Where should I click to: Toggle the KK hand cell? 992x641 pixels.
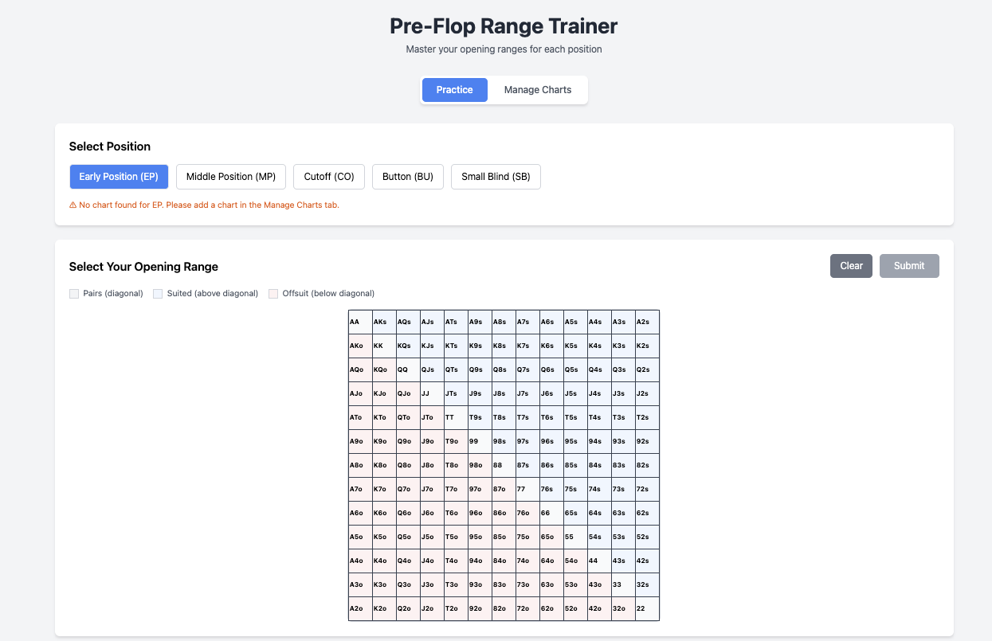pos(385,346)
